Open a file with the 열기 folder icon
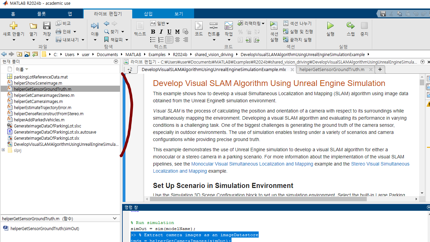The image size is (430, 242). [x=33, y=26]
